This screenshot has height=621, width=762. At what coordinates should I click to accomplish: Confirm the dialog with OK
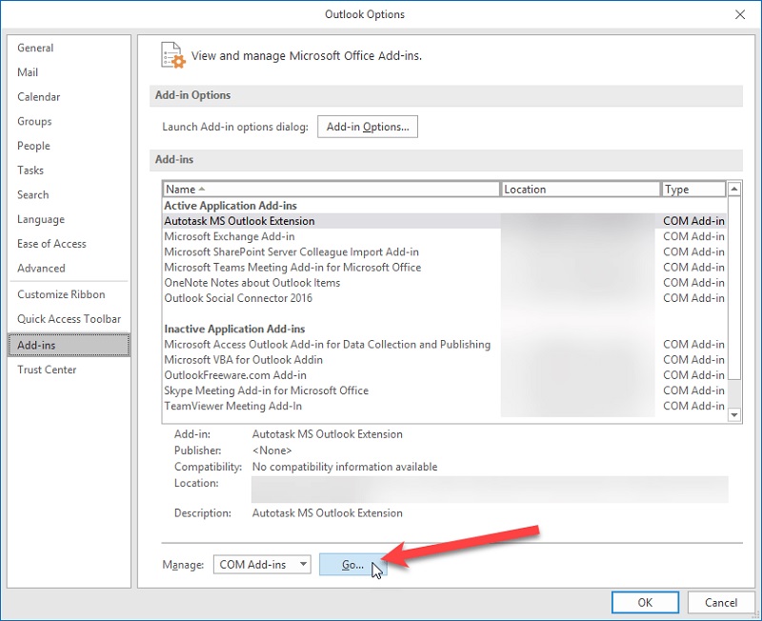point(645,602)
